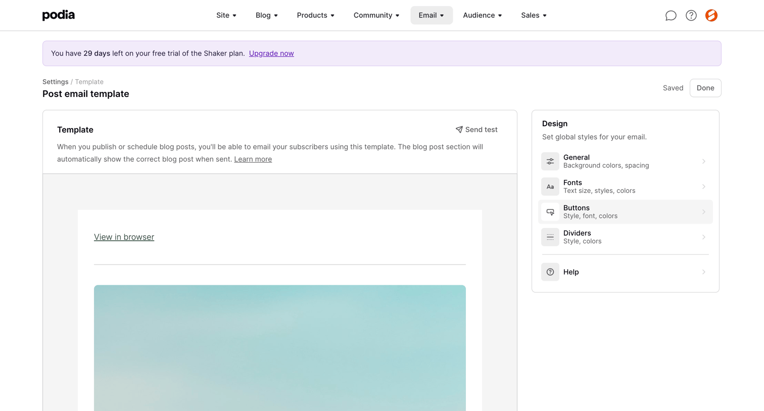Select Dividers style, colors row
The height and width of the screenshot is (411, 764).
[x=626, y=237]
